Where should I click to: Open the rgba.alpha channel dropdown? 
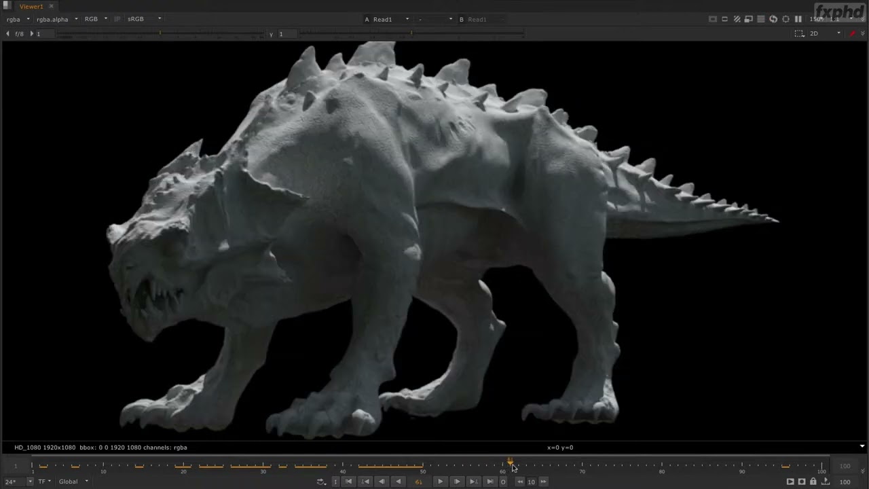tap(57, 19)
